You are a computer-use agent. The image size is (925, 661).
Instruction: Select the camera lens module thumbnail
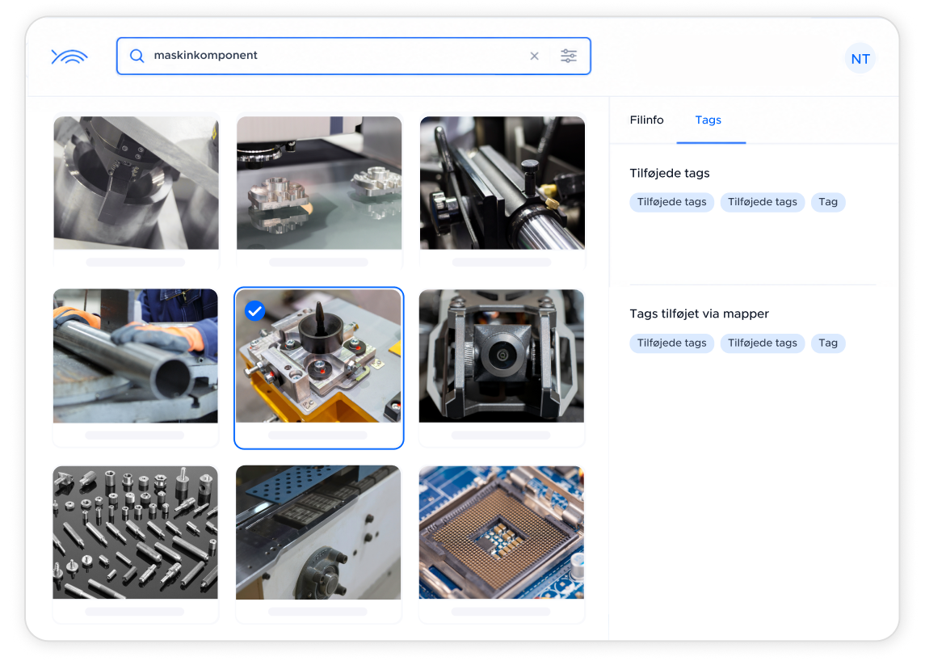point(502,356)
